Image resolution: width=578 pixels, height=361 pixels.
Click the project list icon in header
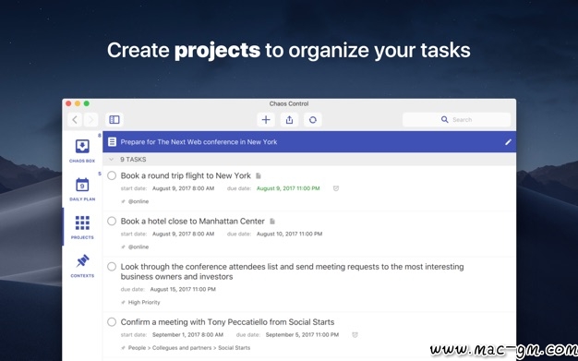tap(112, 141)
